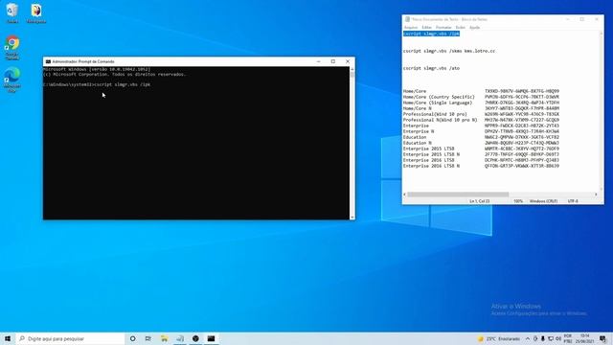Click 'UTF-8' encoding in Notepad status bar
This screenshot has width=613, height=345.
(573, 201)
